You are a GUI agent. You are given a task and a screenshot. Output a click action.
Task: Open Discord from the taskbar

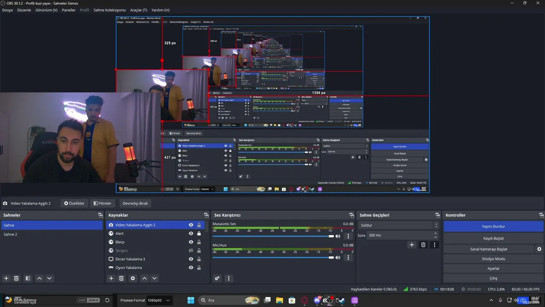317,300
